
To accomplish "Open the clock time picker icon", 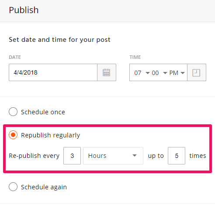I will click(x=196, y=72).
